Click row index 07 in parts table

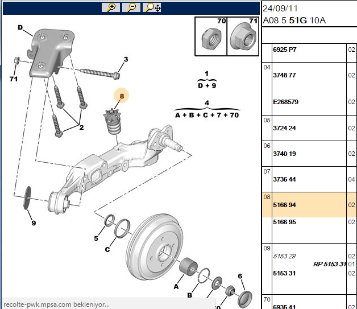[x=267, y=171]
